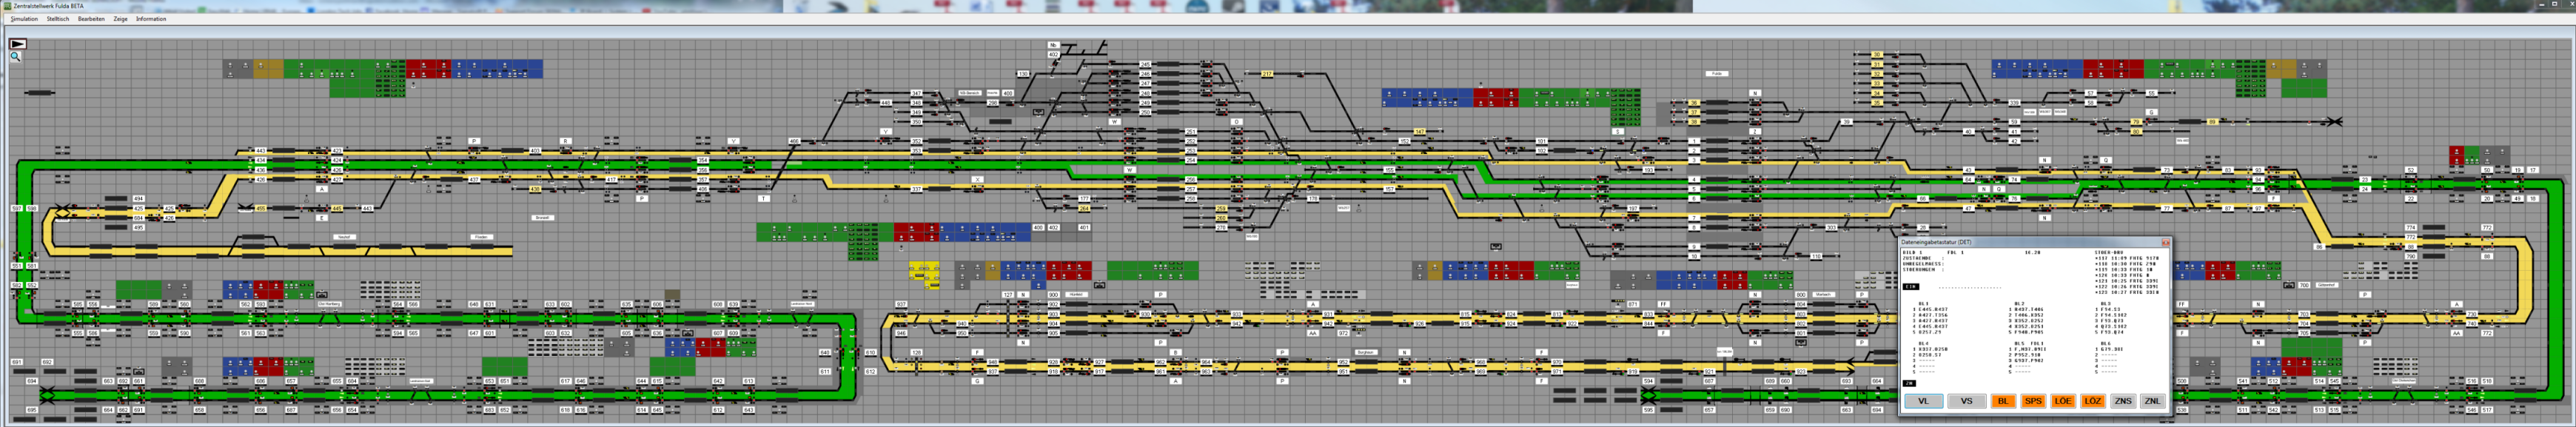Viewport: 2576px width, 427px height.
Task: Click the black play arrow icon
Action: coord(18,44)
